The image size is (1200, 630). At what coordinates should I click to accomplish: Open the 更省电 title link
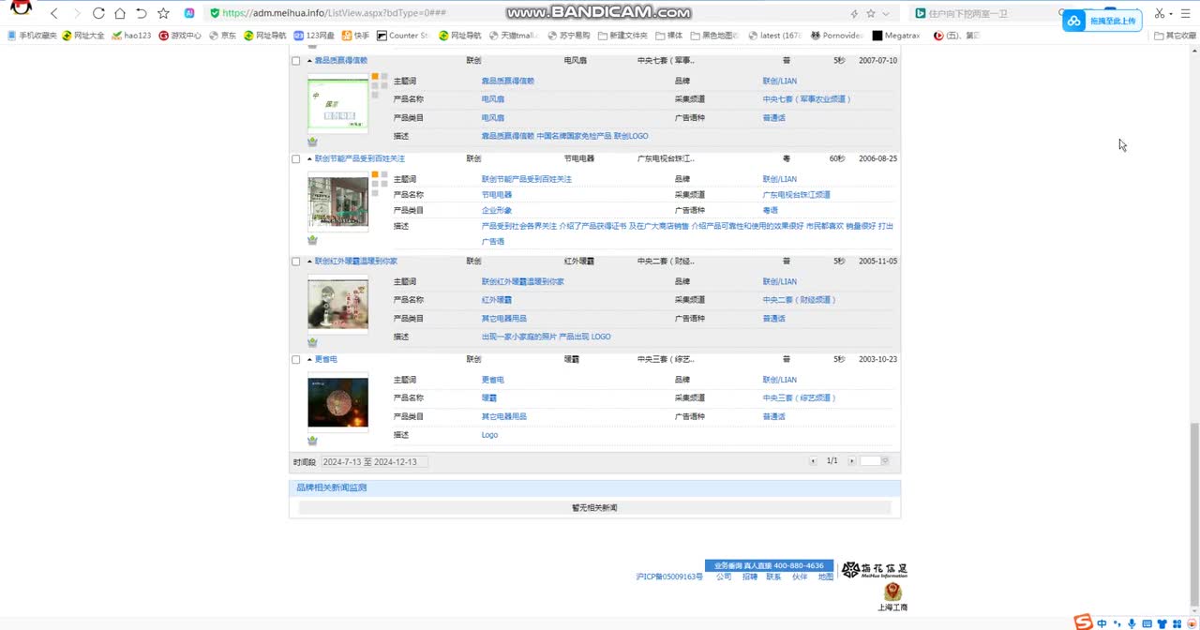tap(325, 360)
